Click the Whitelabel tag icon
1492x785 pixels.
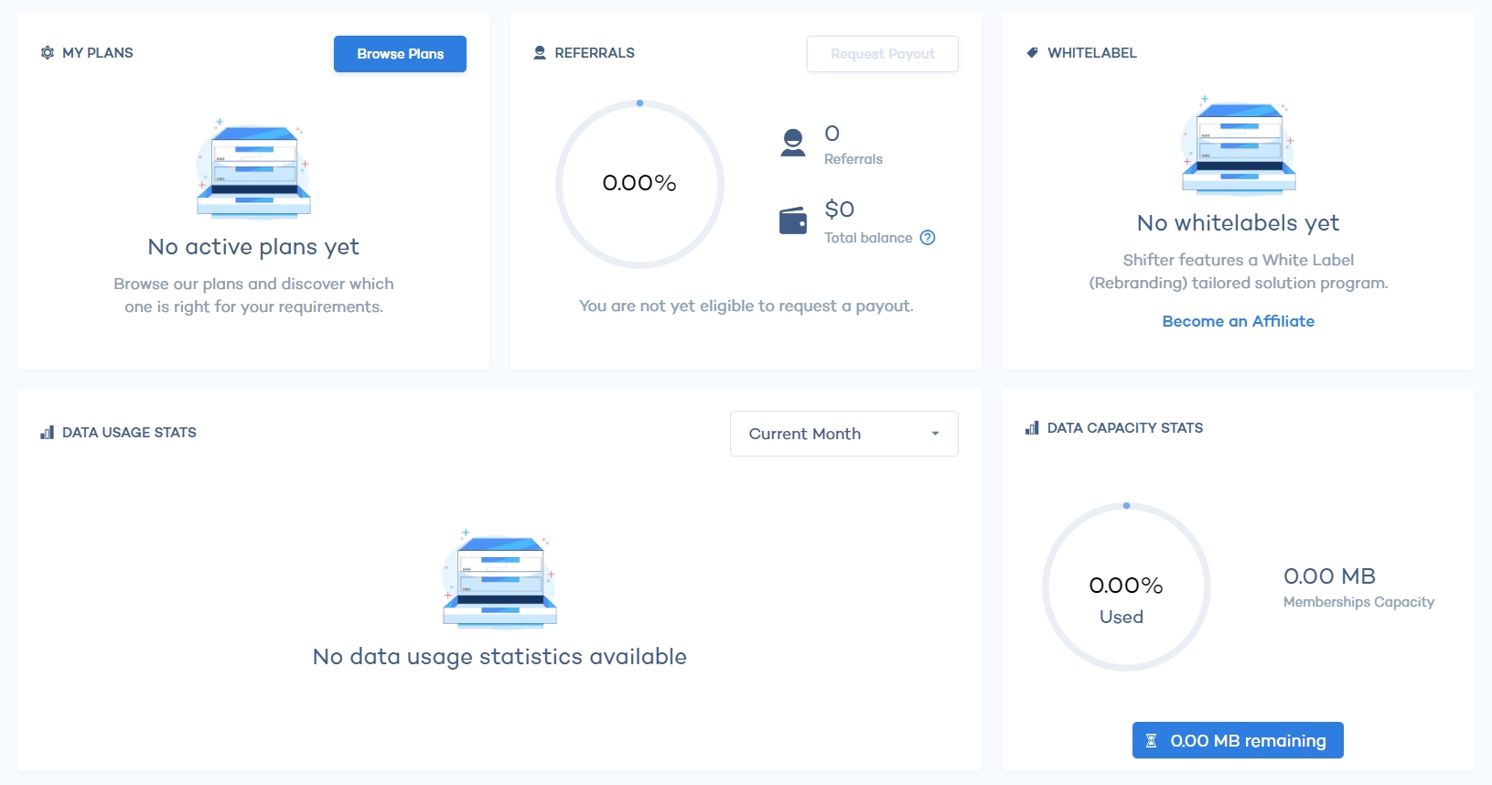[1032, 53]
